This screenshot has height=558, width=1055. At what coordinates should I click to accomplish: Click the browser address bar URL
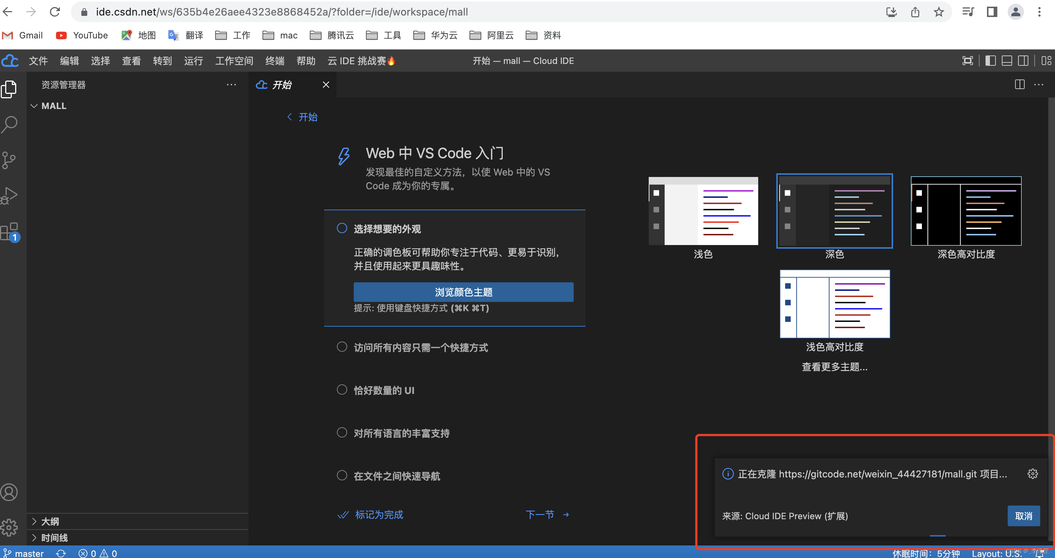point(282,12)
